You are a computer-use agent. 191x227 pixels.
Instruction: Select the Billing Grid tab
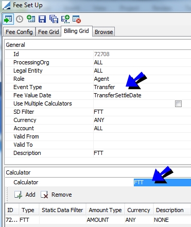coord(77,31)
